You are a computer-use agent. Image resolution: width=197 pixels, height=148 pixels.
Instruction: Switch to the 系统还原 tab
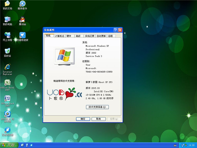tap(90, 36)
